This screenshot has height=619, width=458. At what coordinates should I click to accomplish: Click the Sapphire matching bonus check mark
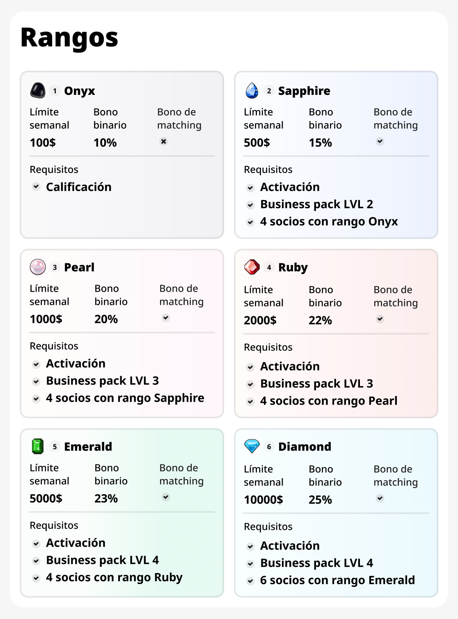tap(380, 141)
